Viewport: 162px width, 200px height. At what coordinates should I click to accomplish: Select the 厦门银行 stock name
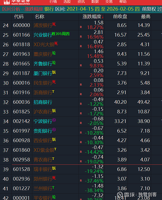click(43, 73)
